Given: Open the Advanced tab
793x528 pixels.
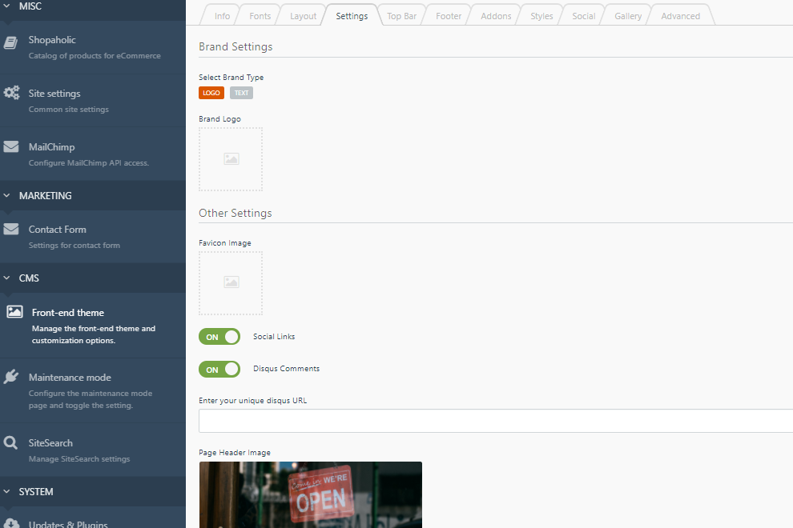Looking at the screenshot, I should [681, 16].
